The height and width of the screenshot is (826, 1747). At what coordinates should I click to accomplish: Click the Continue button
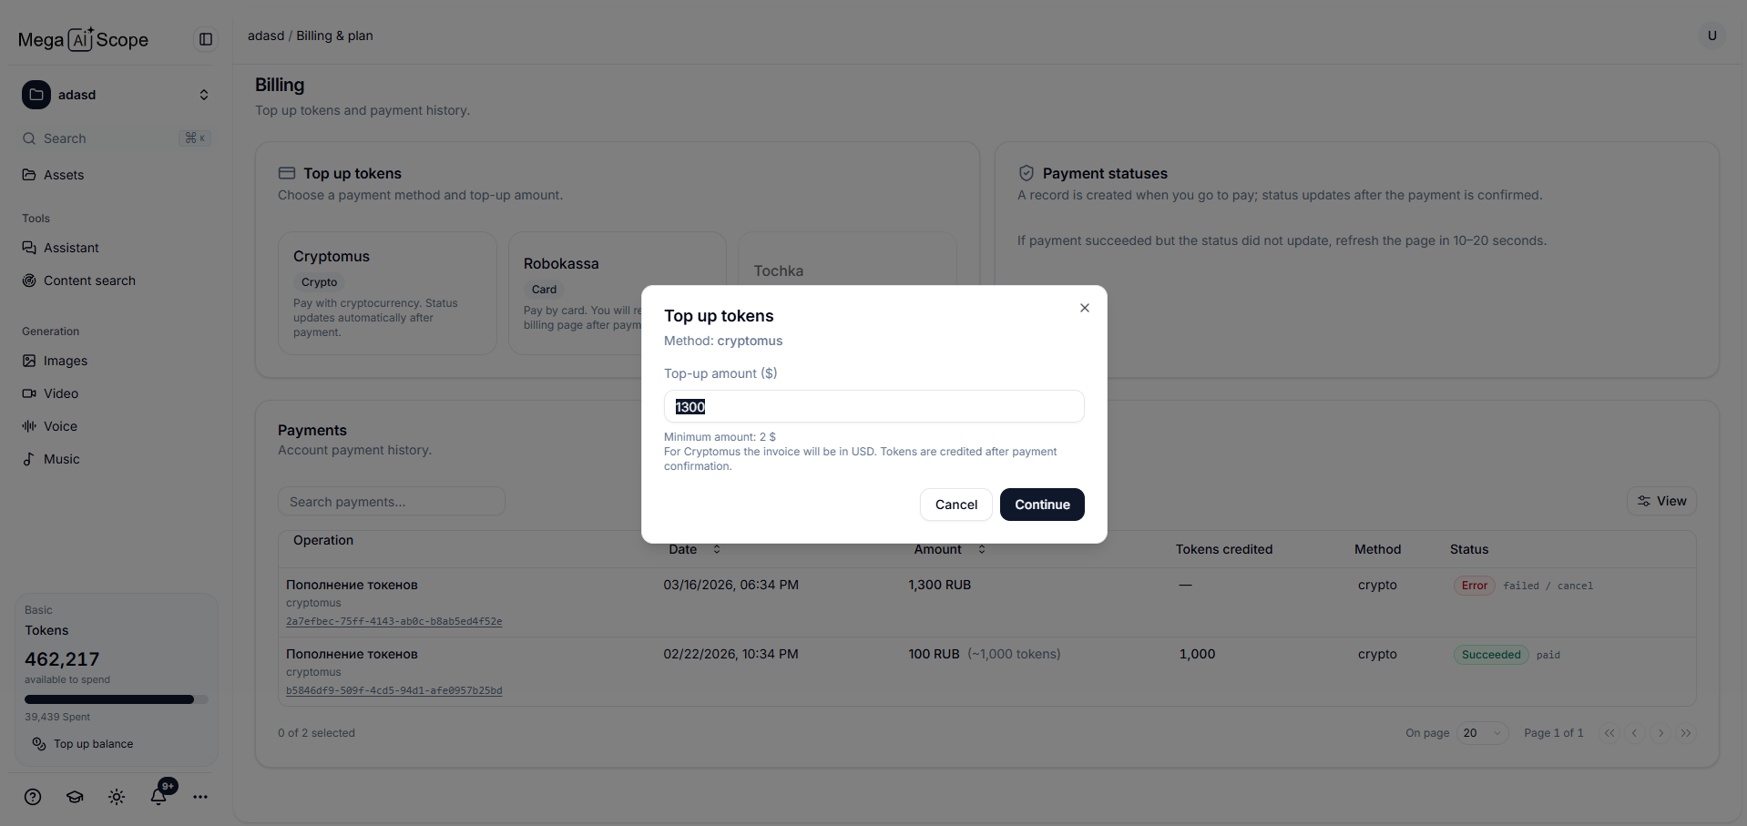pyautogui.click(x=1042, y=505)
